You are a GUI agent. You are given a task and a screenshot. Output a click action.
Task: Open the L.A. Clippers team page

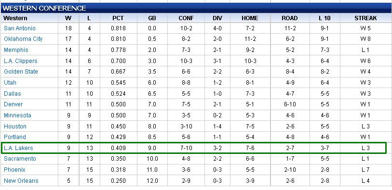click(x=21, y=61)
